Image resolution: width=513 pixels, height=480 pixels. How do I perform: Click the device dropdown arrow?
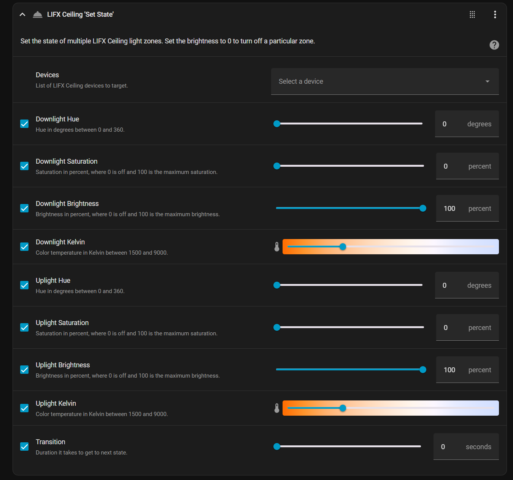487,81
